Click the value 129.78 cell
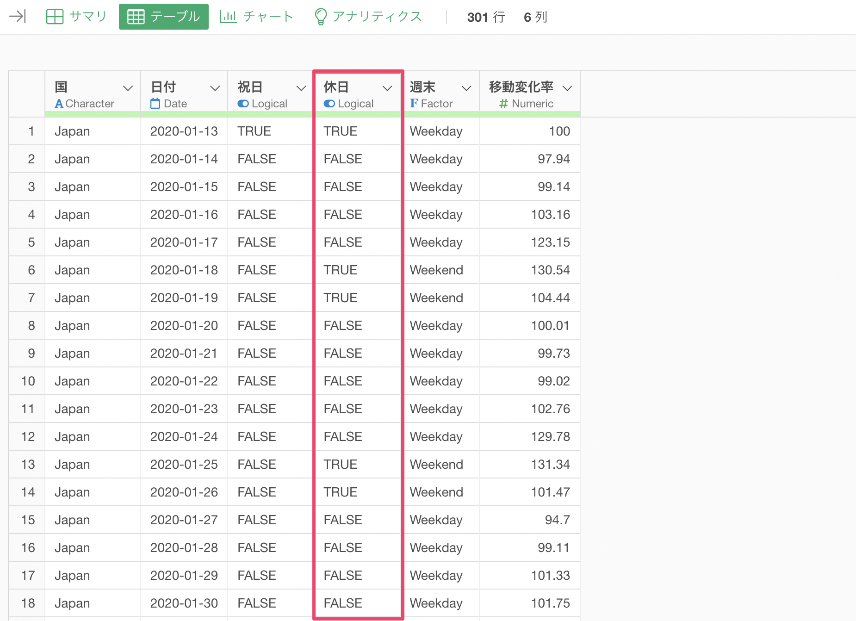 click(530, 437)
